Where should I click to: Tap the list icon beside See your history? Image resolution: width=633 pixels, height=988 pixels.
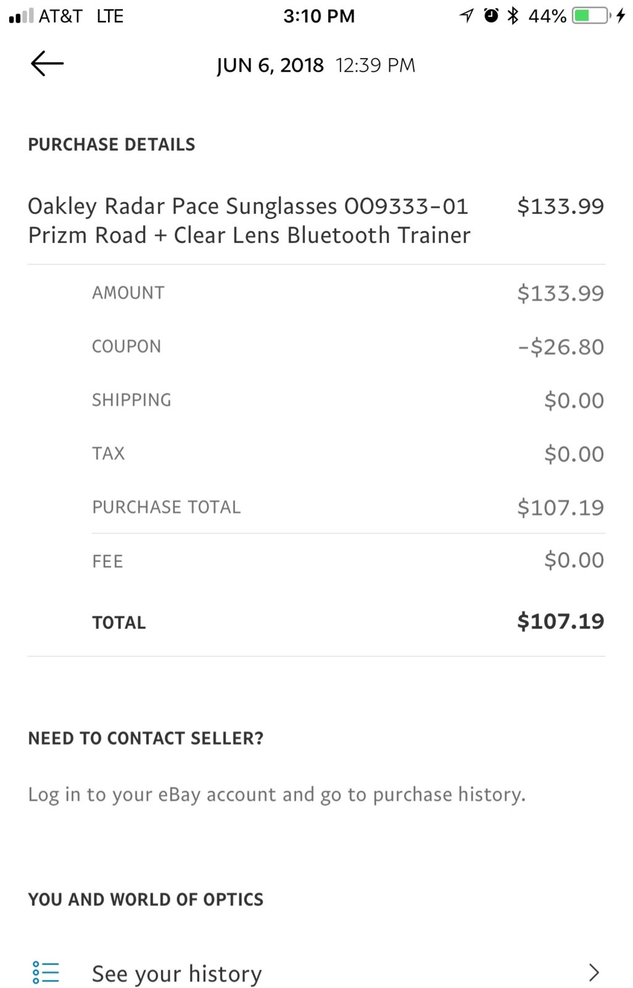tap(47, 971)
